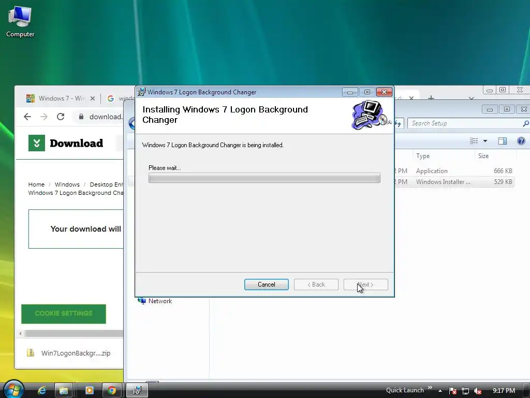Change the view in Explorer toolbar
The image size is (530, 398).
(474, 141)
